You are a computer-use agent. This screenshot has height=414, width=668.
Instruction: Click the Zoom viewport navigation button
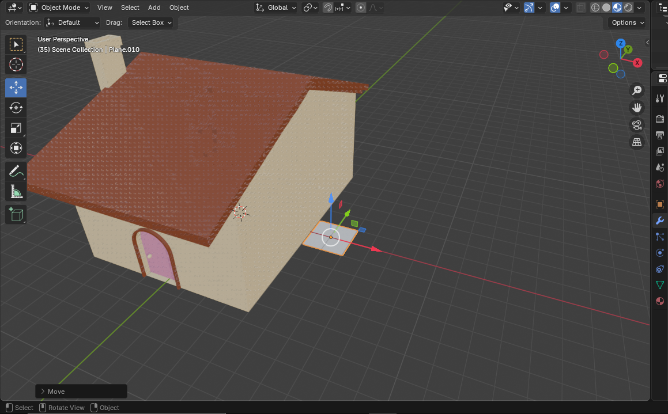pos(637,90)
